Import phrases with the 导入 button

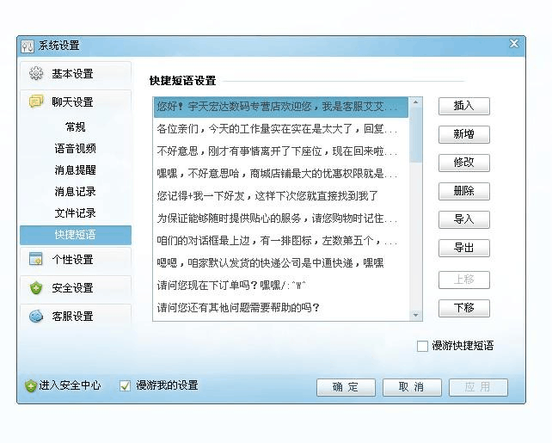(x=464, y=219)
